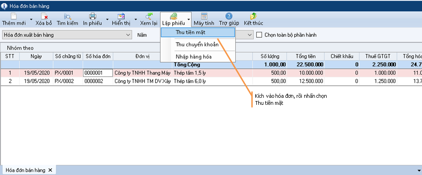Screen dimensions: 422x175
Task: Open Hóa đơn xuất bán hàng combo box
Action: point(67,35)
